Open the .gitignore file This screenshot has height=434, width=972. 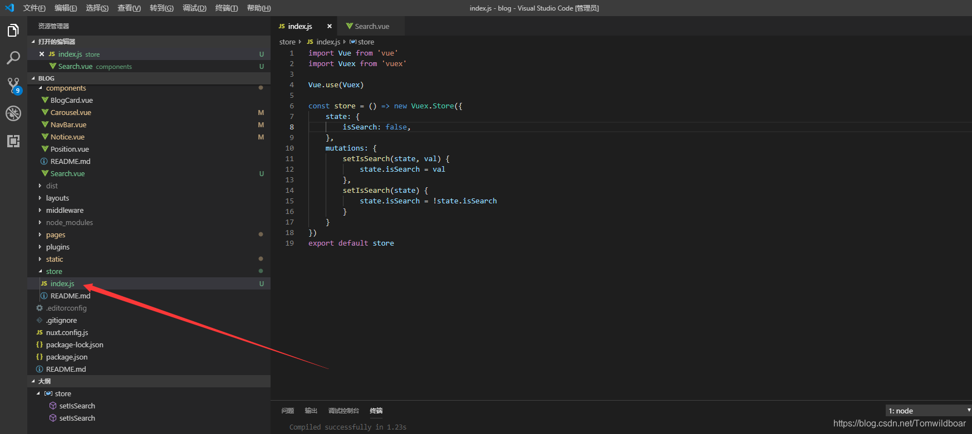[x=149, y=320]
